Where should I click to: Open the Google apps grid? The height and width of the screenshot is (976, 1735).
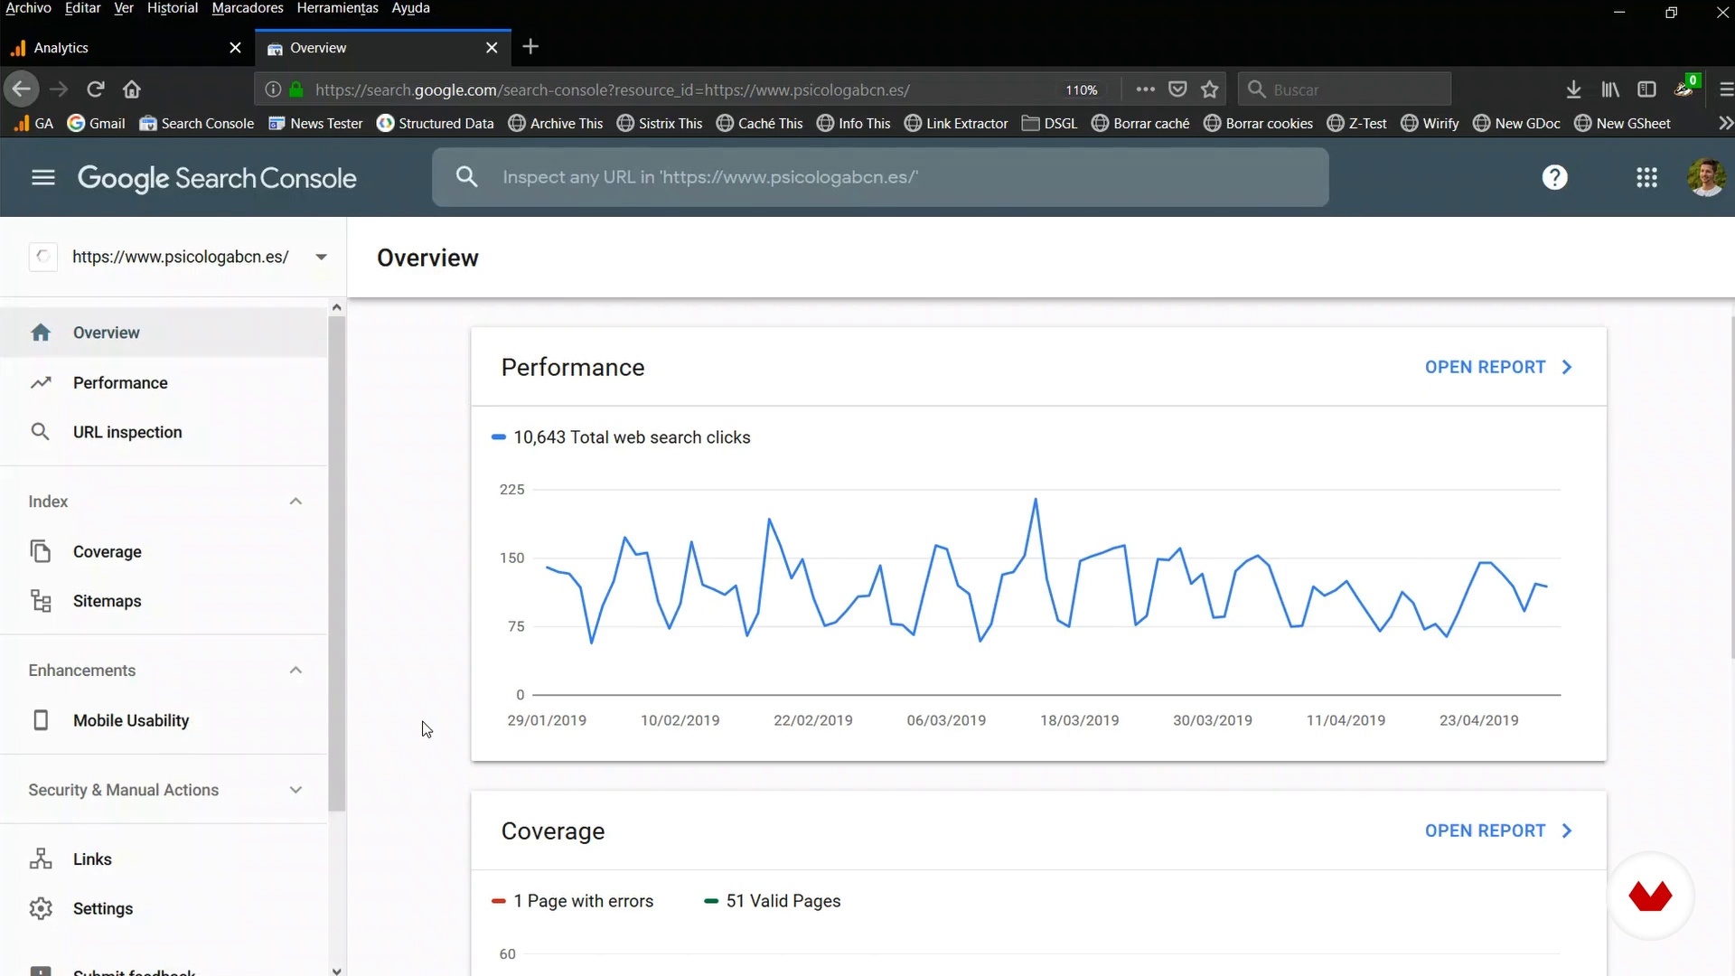point(1646,177)
